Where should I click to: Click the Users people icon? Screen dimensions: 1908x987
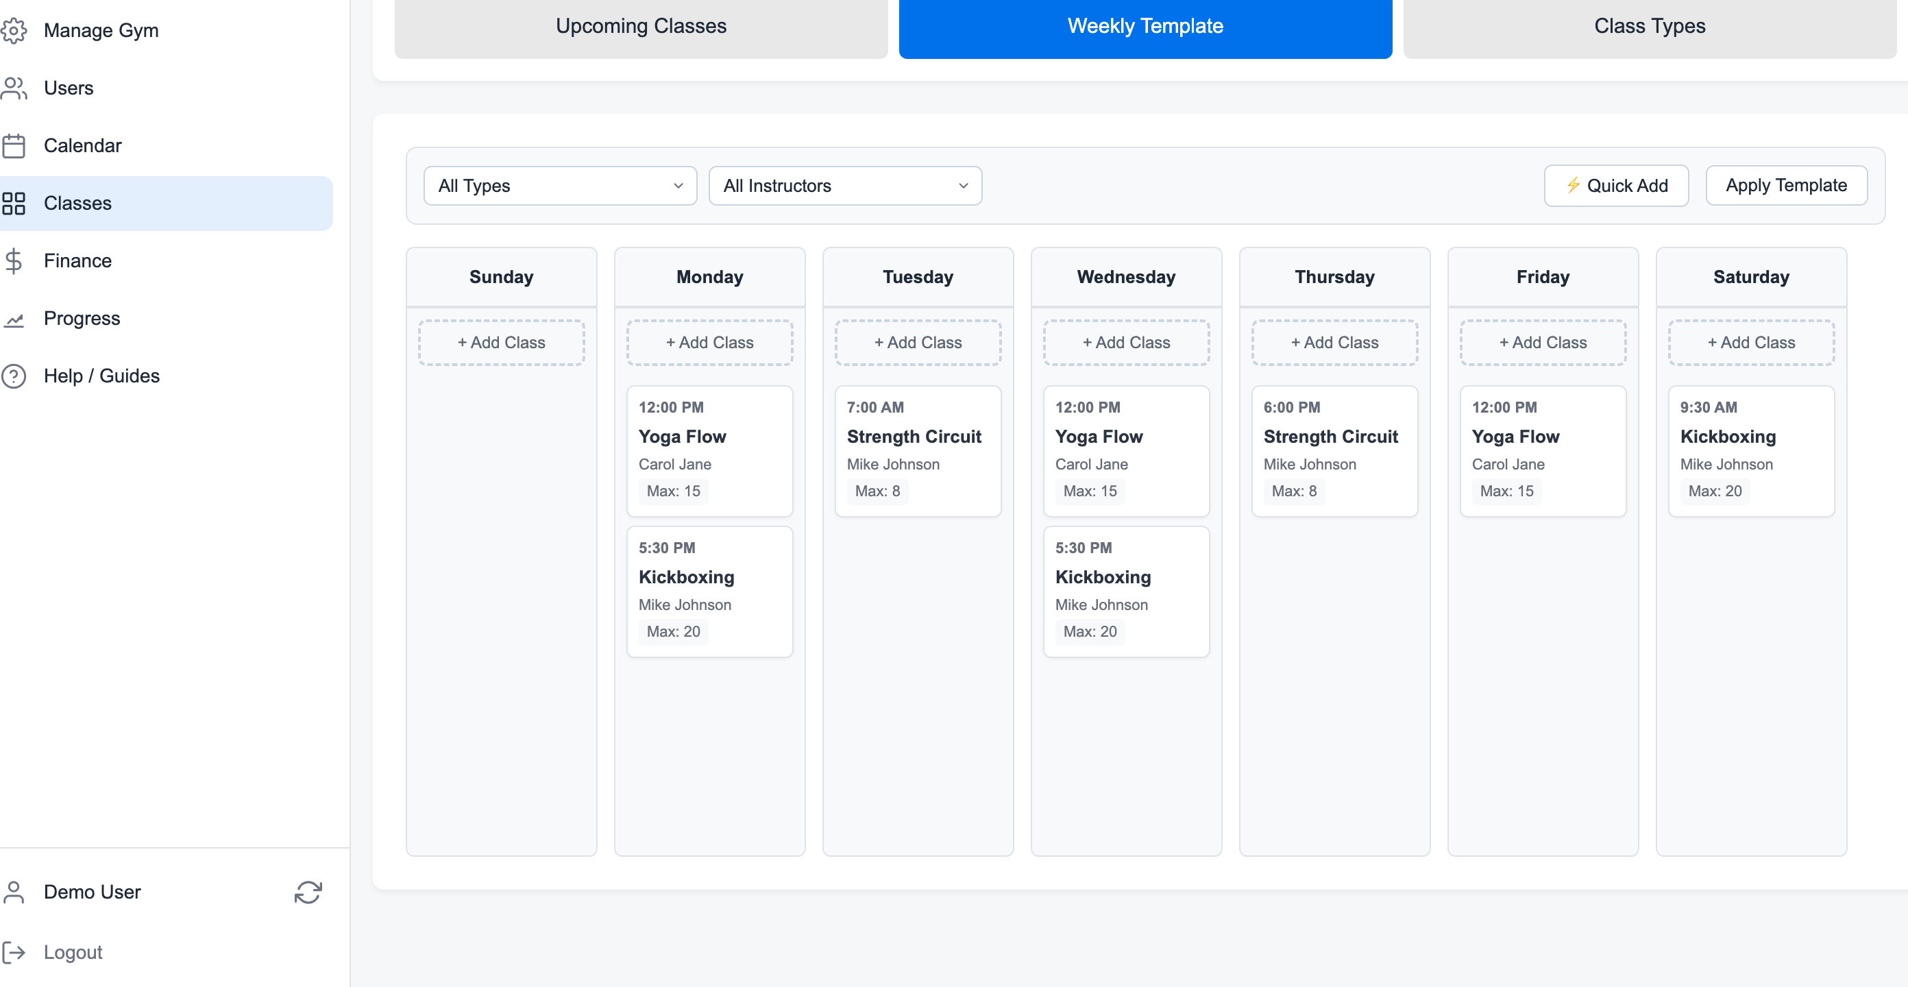[x=13, y=88]
